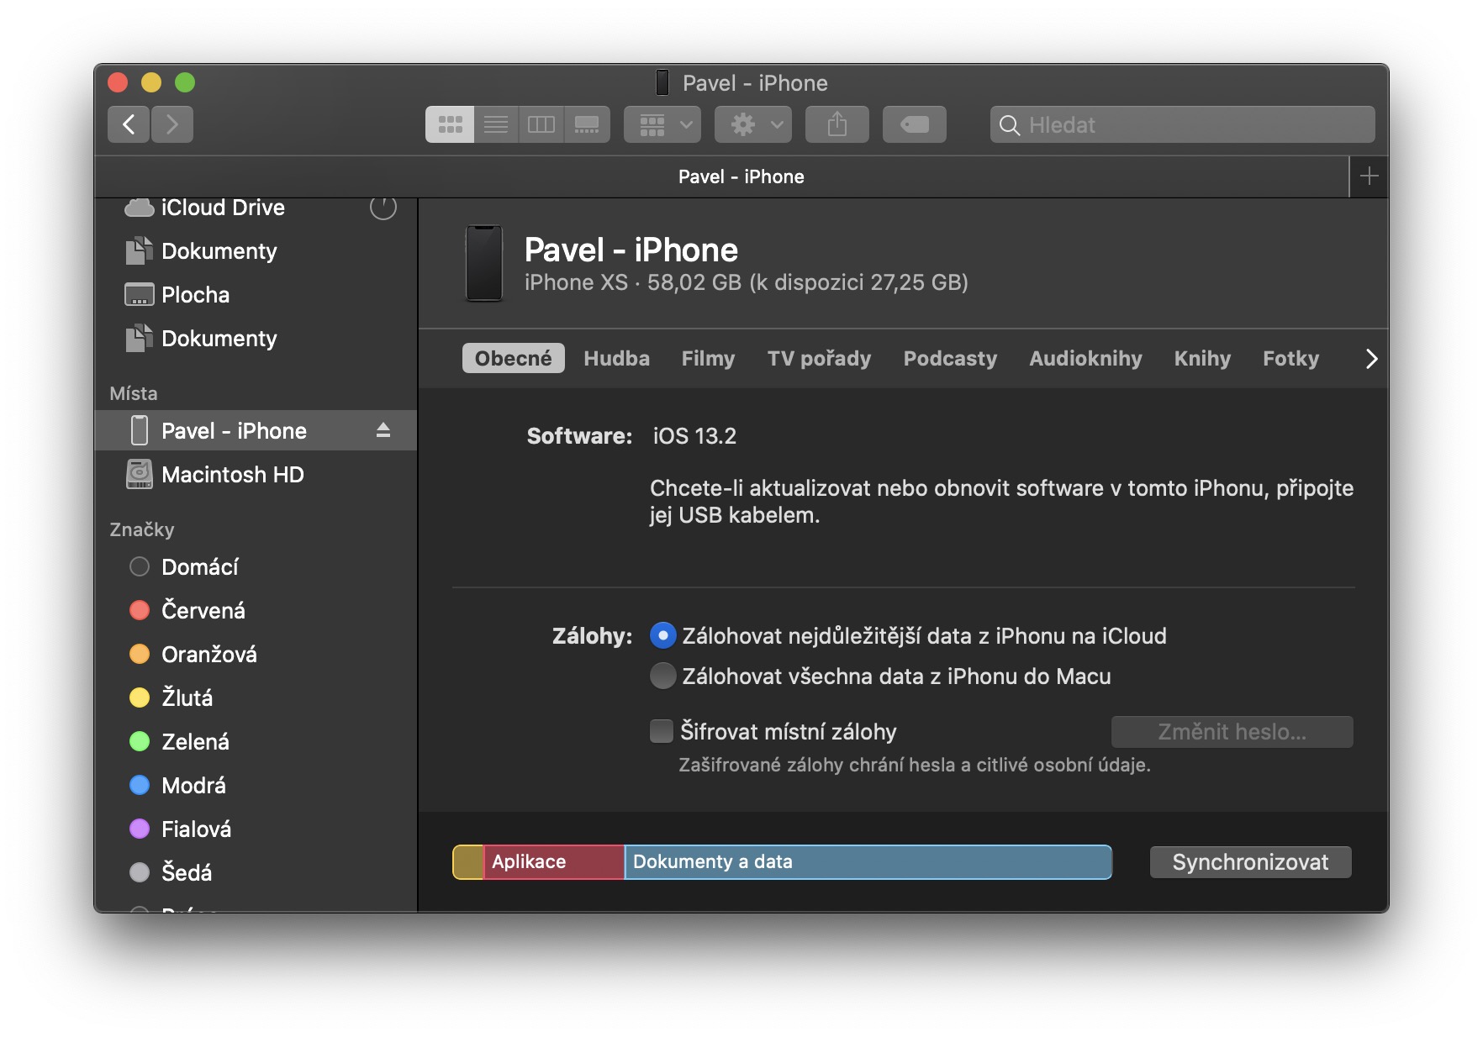This screenshot has height=1037, width=1483.
Task: Click the Změnit heslo button
Action: (x=1232, y=732)
